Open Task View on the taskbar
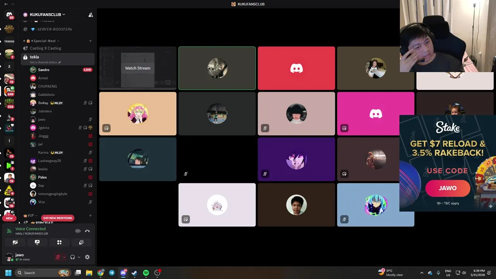Image resolution: width=496 pixels, height=279 pixels. click(x=78, y=273)
